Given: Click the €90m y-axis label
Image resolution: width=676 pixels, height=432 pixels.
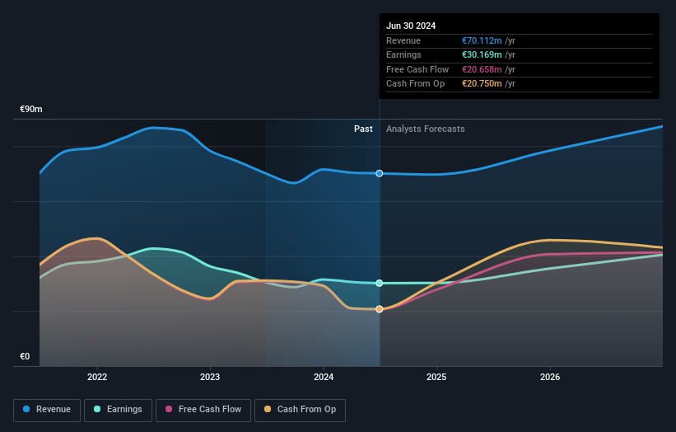Looking at the screenshot, I should (x=31, y=109).
